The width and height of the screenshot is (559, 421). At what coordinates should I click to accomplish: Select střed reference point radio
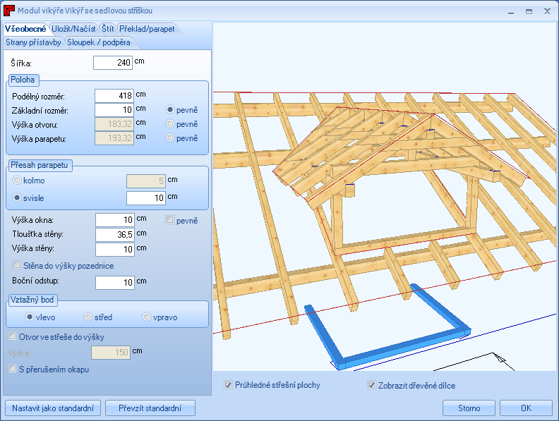[88, 317]
